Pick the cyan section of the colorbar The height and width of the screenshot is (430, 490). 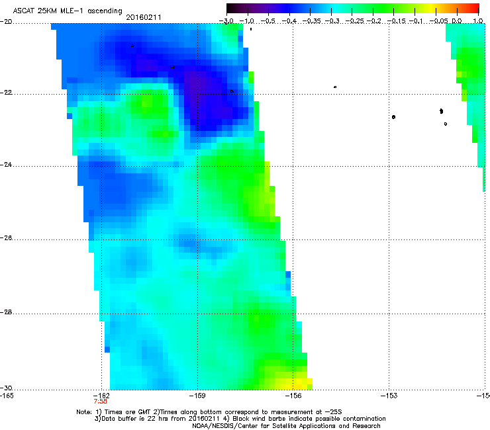(x=336, y=8)
